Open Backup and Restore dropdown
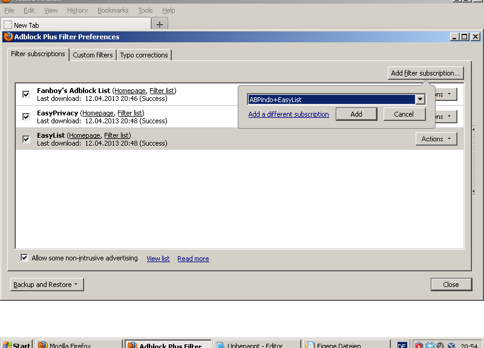 (47, 285)
